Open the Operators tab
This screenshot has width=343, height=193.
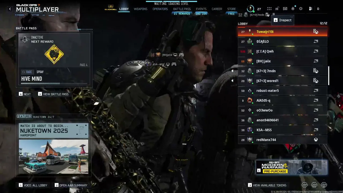160,9
